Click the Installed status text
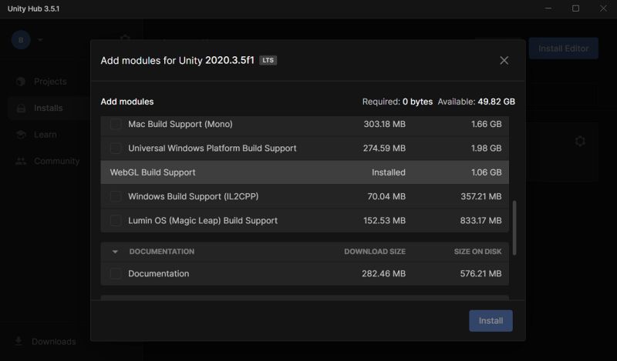Image resolution: width=617 pixels, height=361 pixels. point(389,172)
